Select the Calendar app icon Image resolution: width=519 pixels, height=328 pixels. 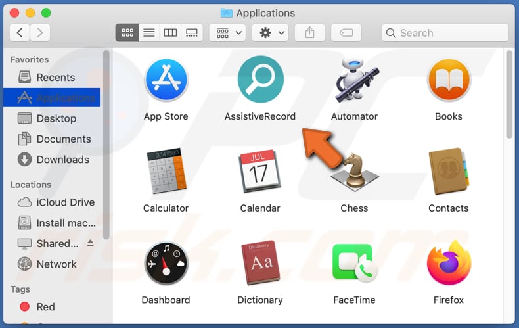point(260,171)
